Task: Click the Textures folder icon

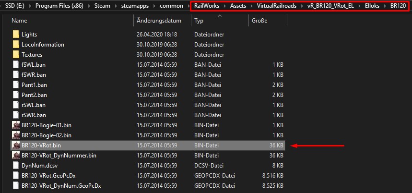Action: pyautogui.click(x=16, y=55)
